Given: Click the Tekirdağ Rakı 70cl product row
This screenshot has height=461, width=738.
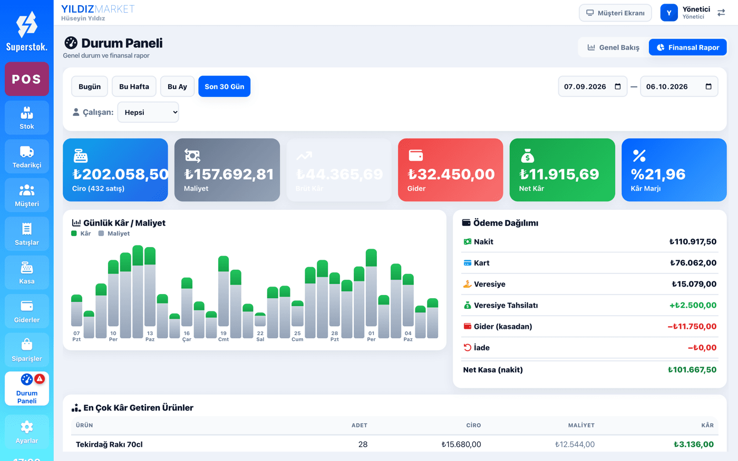Looking at the screenshot, I should 395,444.
